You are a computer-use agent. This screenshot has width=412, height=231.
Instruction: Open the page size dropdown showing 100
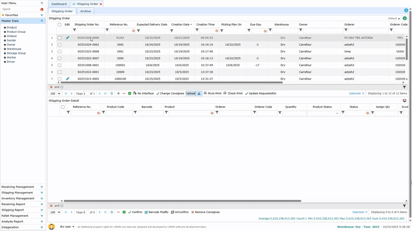click(55, 93)
